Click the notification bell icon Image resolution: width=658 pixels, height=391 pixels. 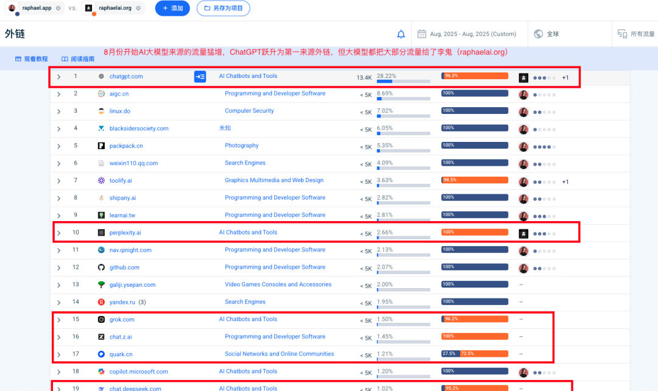[x=401, y=34]
